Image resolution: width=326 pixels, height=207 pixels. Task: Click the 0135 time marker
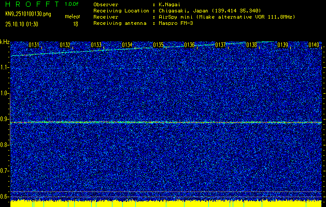[x=158, y=46]
